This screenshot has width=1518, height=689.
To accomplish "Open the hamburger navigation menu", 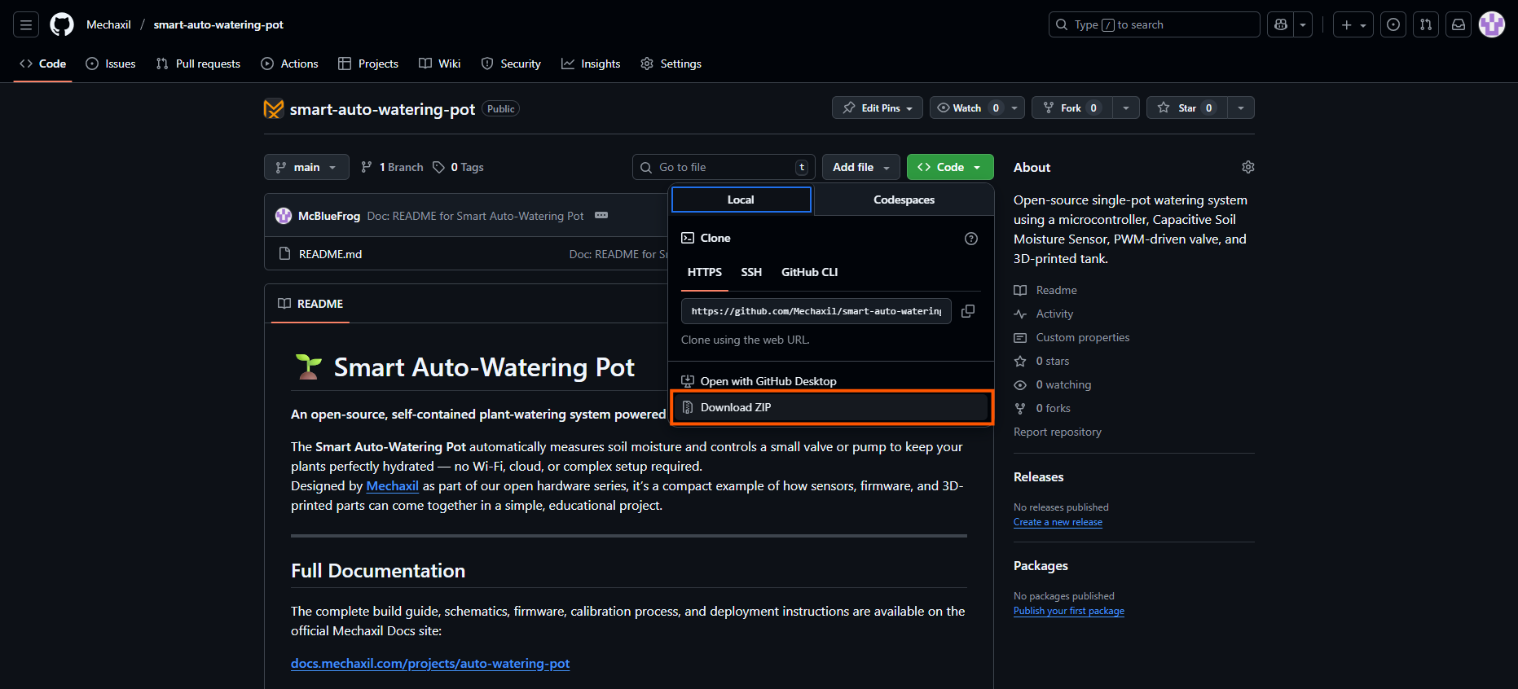I will click(x=26, y=24).
